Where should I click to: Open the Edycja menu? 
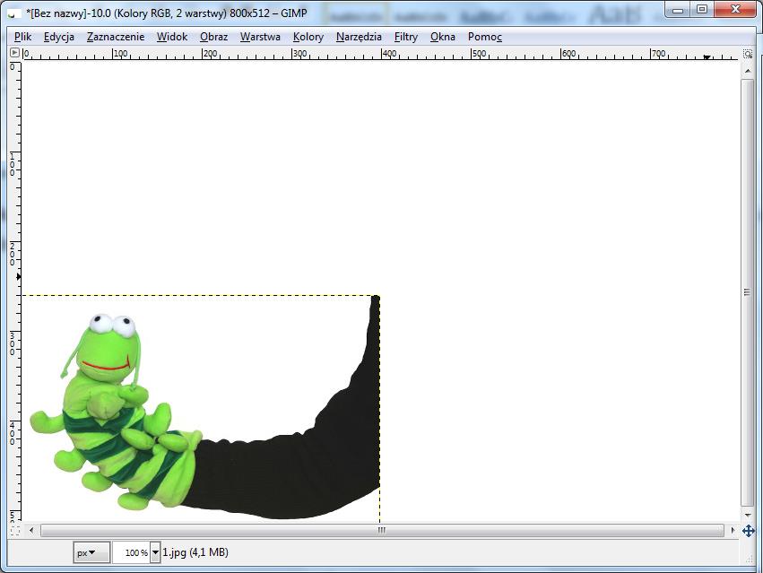point(59,37)
